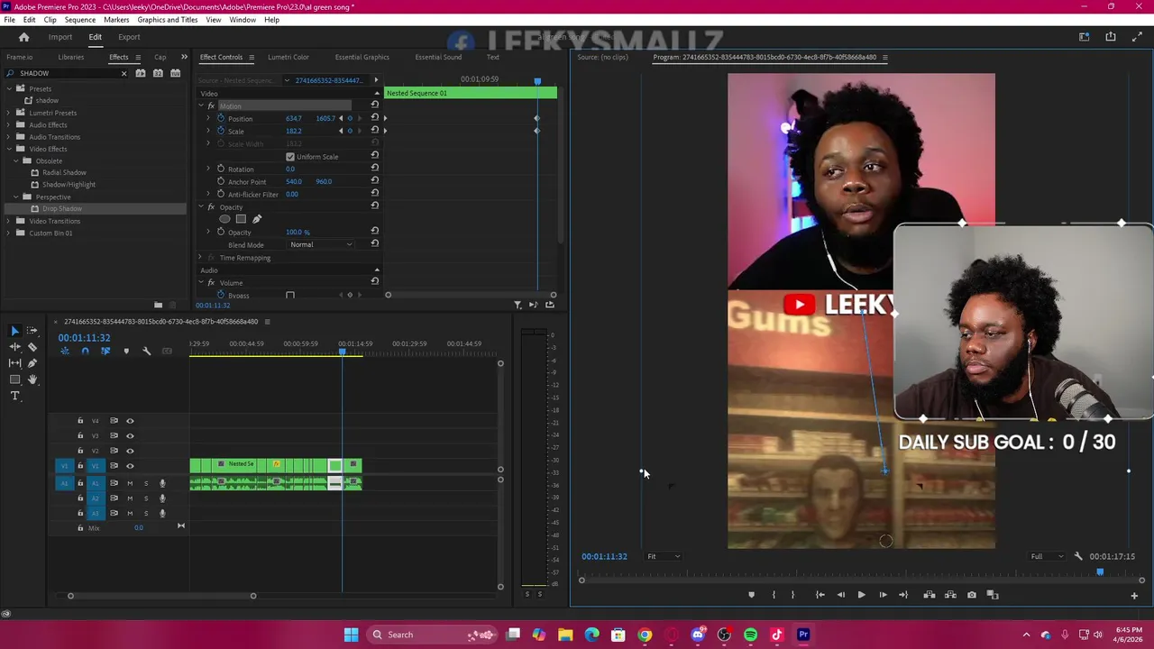This screenshot has width=1154, height=649.
Task: Hide track V4 output eye
Action: coord(130,421)
